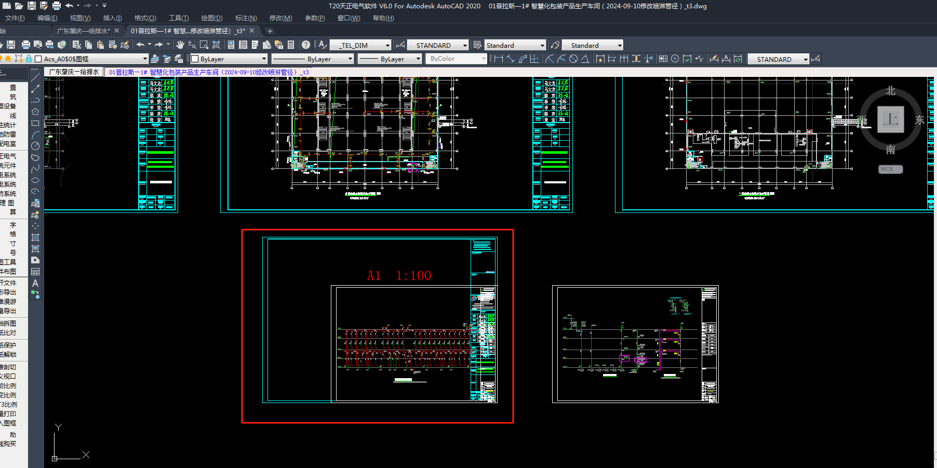Toggle layer lock padlock icon
Screen dimensions: 937x468
click(29, 59)
